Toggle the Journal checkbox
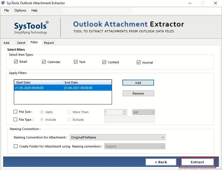This screenshot has width=222, height=170. click(x=139, y=62)
